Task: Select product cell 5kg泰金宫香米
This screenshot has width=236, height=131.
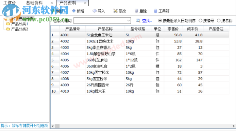Action: 105,48
